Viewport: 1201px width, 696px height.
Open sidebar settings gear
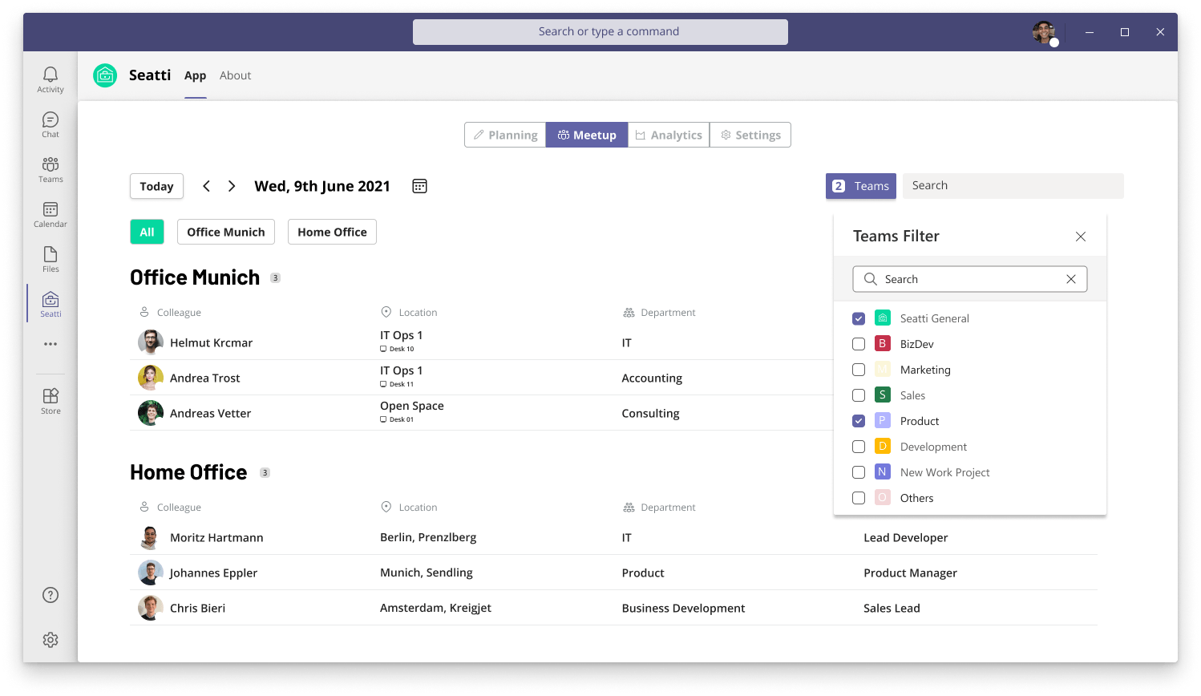point(51,640)
